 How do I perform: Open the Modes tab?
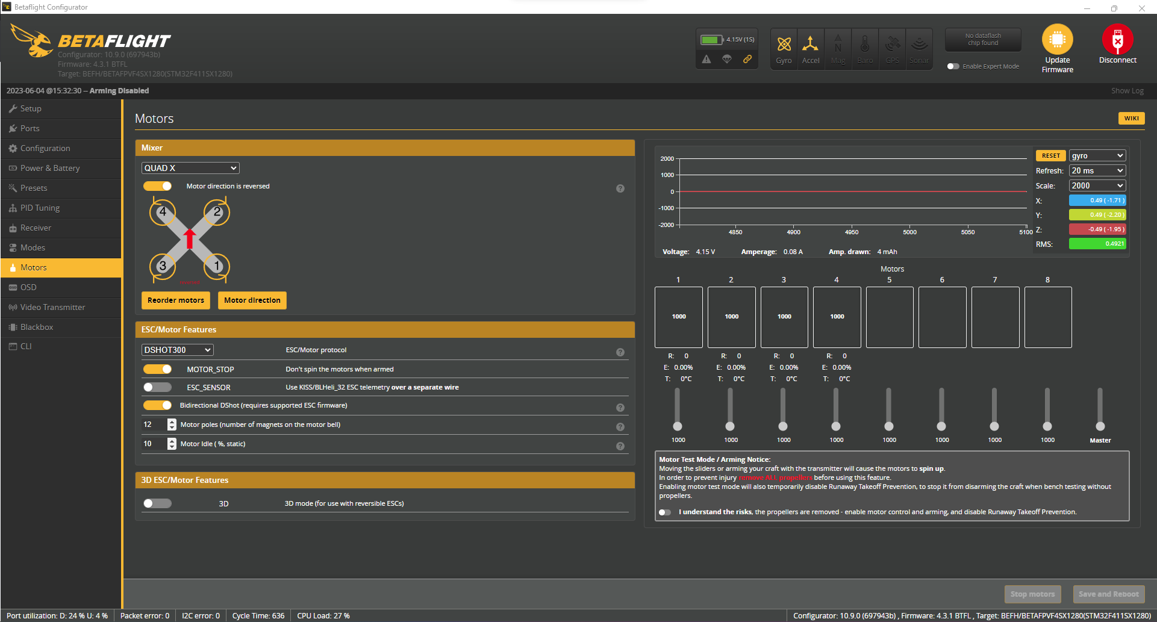click(61, 247)
